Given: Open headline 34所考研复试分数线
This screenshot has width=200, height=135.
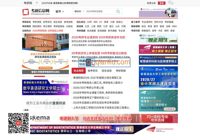Looking at the screenshot, I should 114,53.
